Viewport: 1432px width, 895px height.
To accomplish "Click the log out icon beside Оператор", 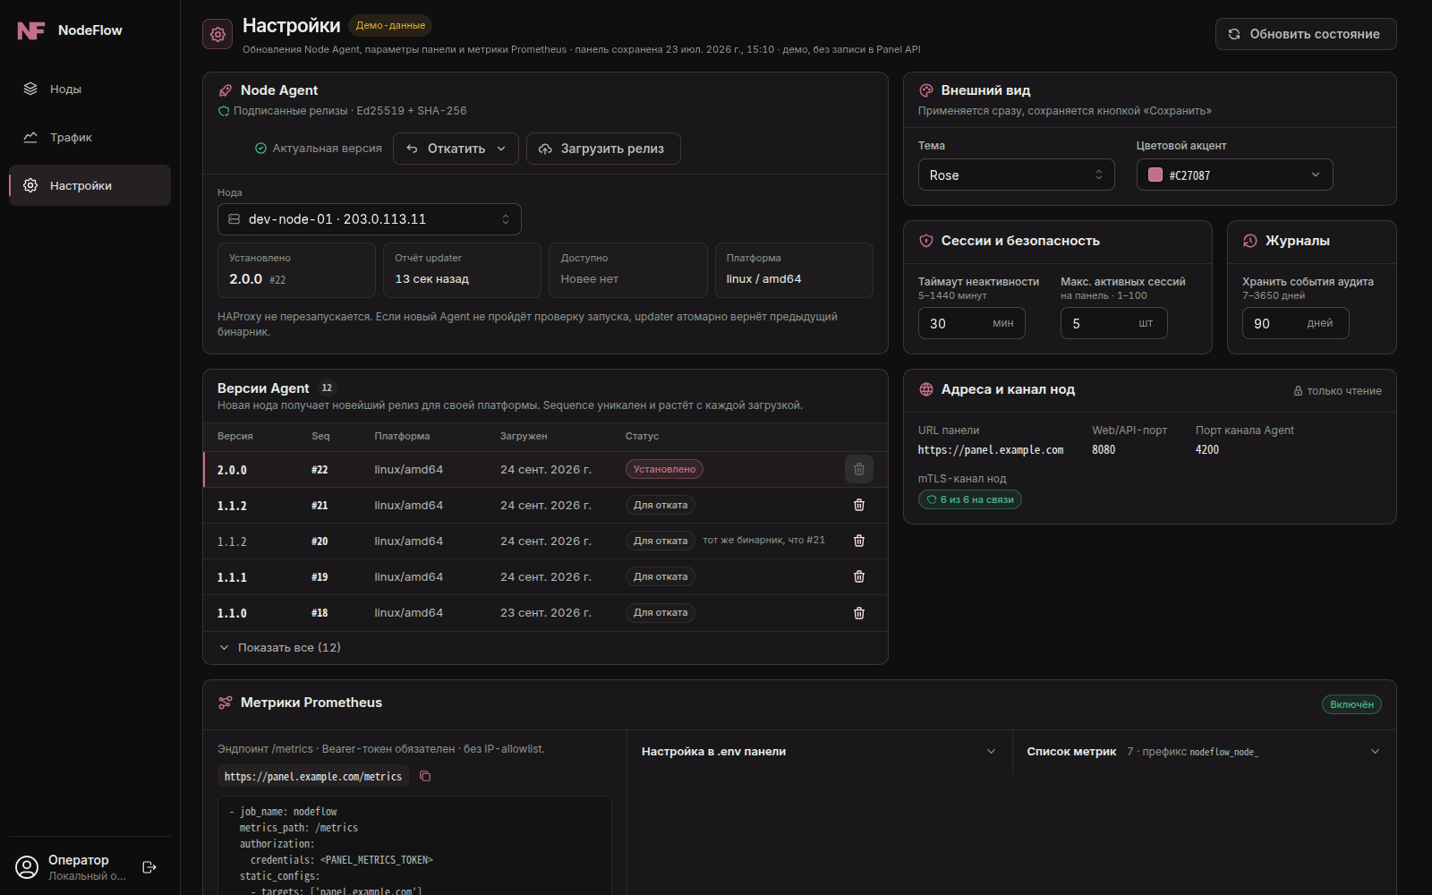I will [x=149, y=867].
